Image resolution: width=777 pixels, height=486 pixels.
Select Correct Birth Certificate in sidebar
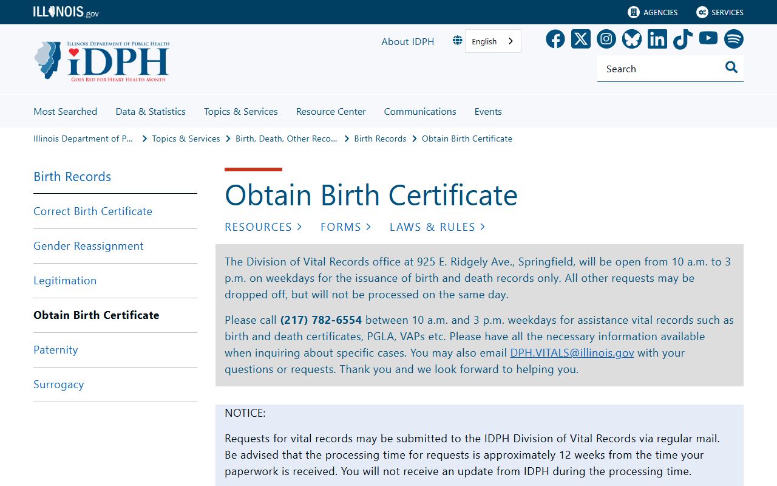93,211
